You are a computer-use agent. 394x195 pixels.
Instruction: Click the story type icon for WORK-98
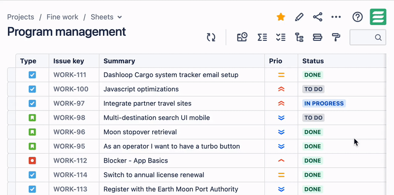(32, 117)
